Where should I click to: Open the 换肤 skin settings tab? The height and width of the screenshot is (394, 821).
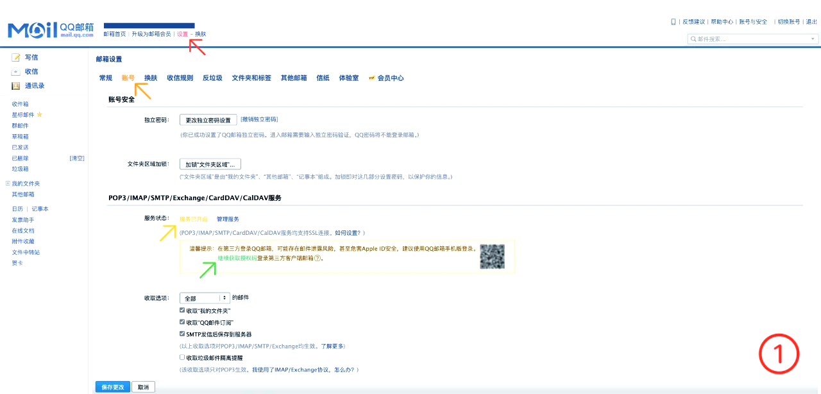click(x=149, y=78)
